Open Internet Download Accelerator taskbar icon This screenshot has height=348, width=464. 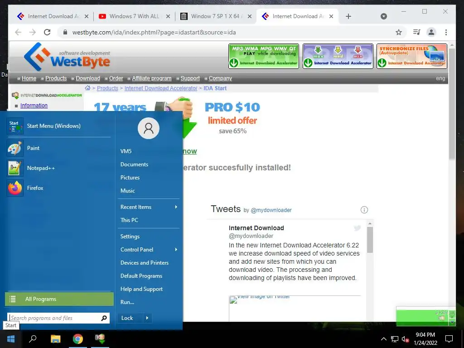point(100,338)
